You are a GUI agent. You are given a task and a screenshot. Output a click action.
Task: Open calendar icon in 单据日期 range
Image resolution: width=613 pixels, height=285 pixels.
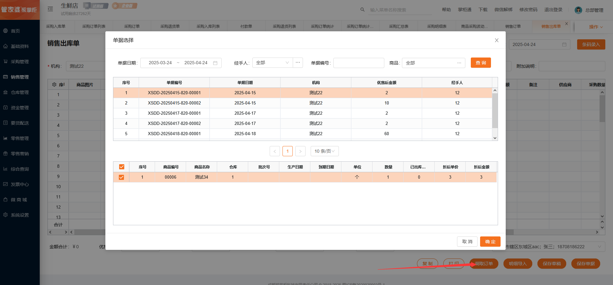[x=215, y=63]
